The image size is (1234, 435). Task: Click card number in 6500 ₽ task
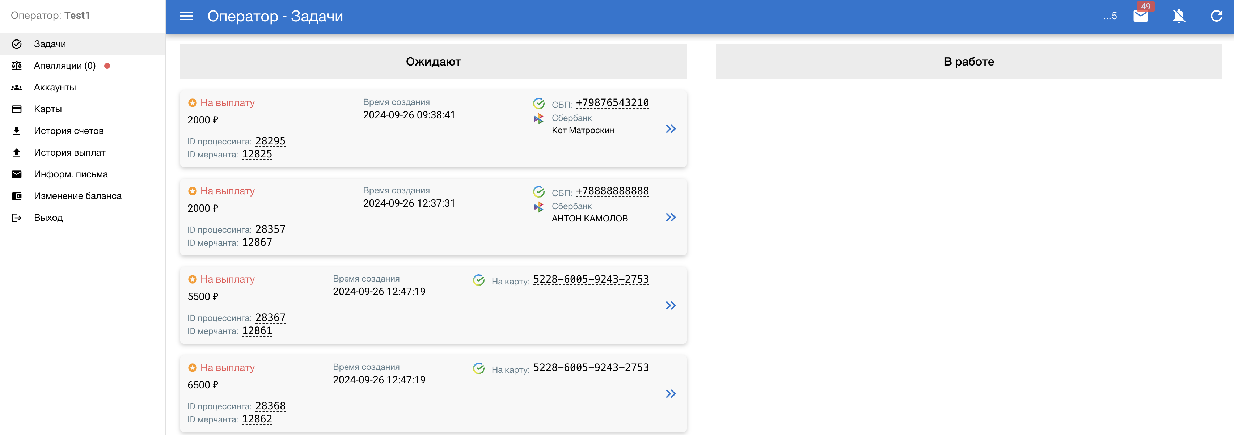point(591,367)
